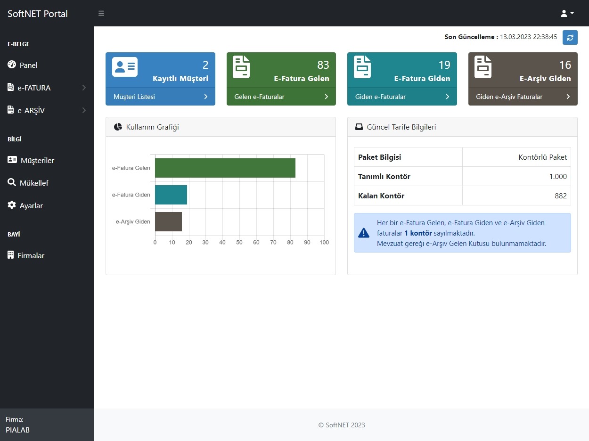Click the Kalan Kontör value 882
The height and width of the screenshot is (441, 589).
point(561,196)
